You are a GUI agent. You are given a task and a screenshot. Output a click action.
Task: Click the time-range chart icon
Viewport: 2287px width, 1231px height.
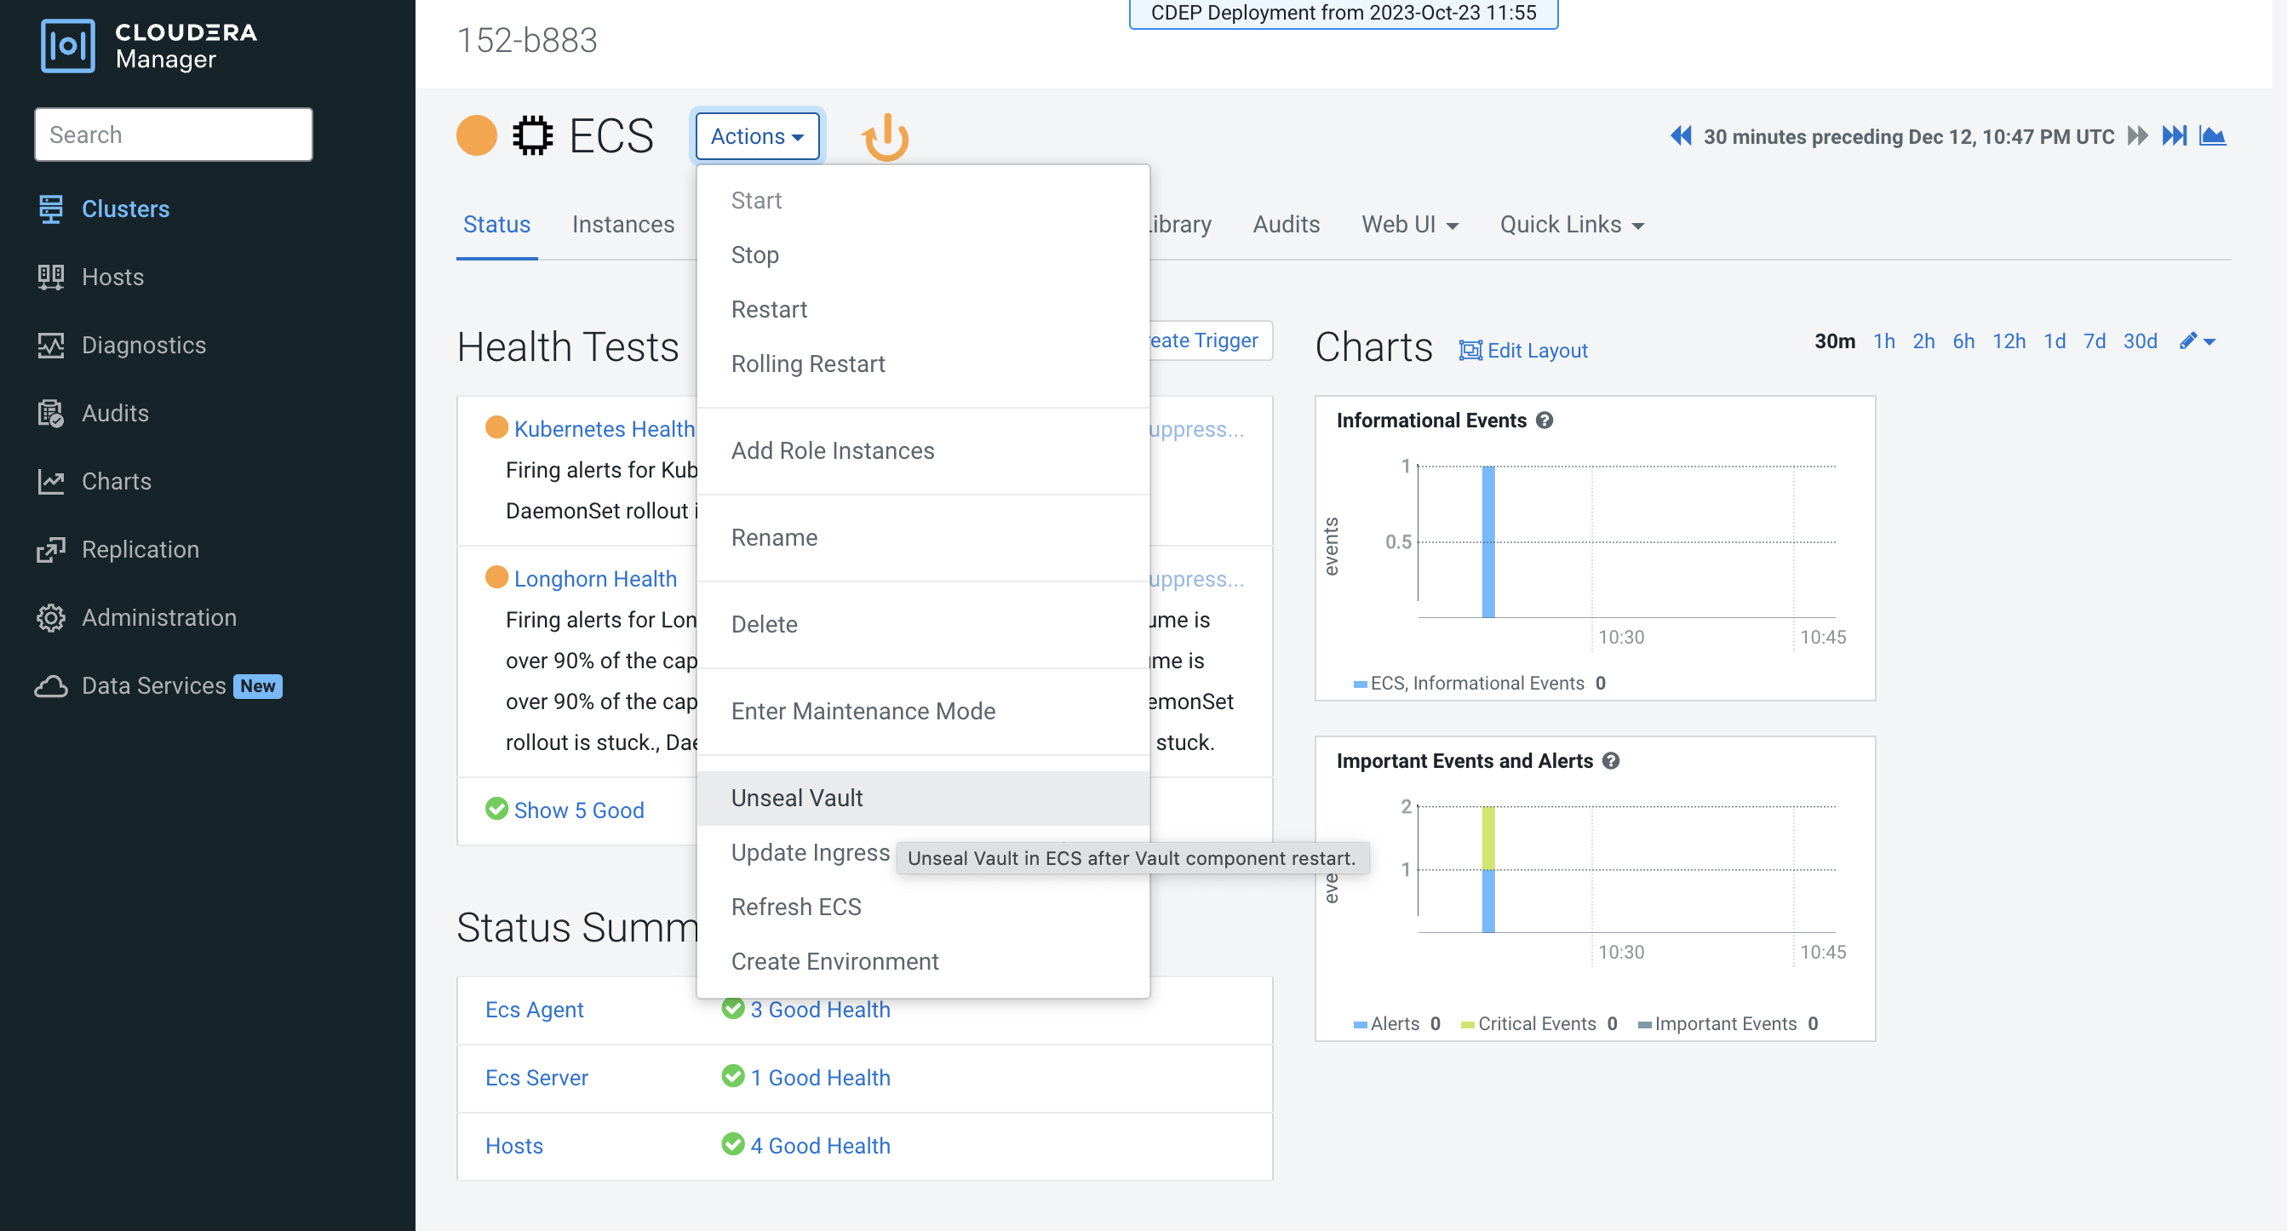click(x=2211, y=136)
